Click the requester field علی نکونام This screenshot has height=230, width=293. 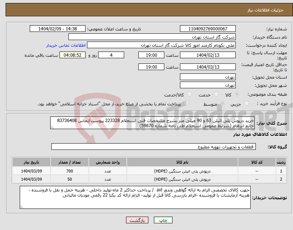[x=161, y=45]
